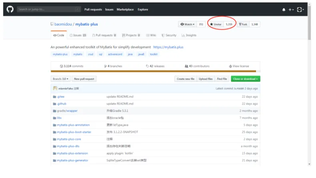Open the Clone or download dropdown
The height and width of the screenshot is (178, 316).
(246, 79)
